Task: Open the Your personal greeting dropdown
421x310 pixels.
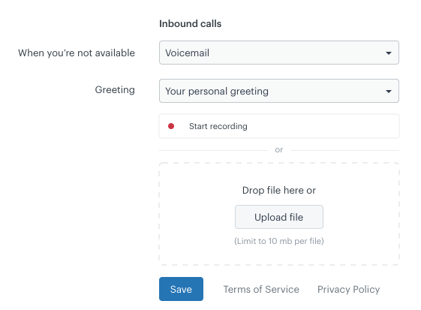Action: click(279, 91)
